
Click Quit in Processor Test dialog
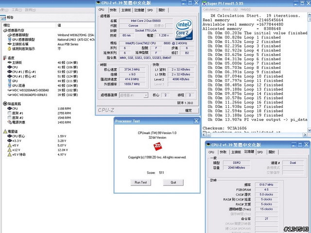(173, 183)
